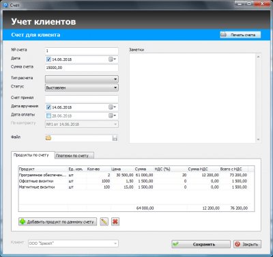Open the Файл folder browse icon
The height and width of the screenshot is (257, 273).
[48, 138]
